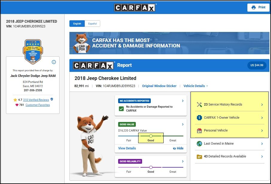This screenshot has height=184, width=271.
Task: Open the Original Window Sticker link
Action: point(159,86)
